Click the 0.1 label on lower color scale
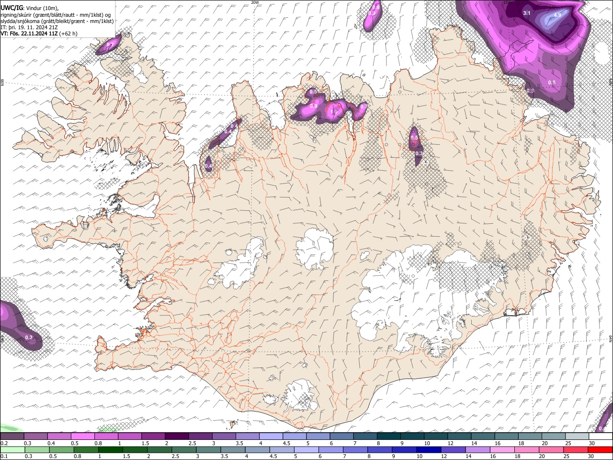This screenshot has width=613, height=460. tap(4, 456)
